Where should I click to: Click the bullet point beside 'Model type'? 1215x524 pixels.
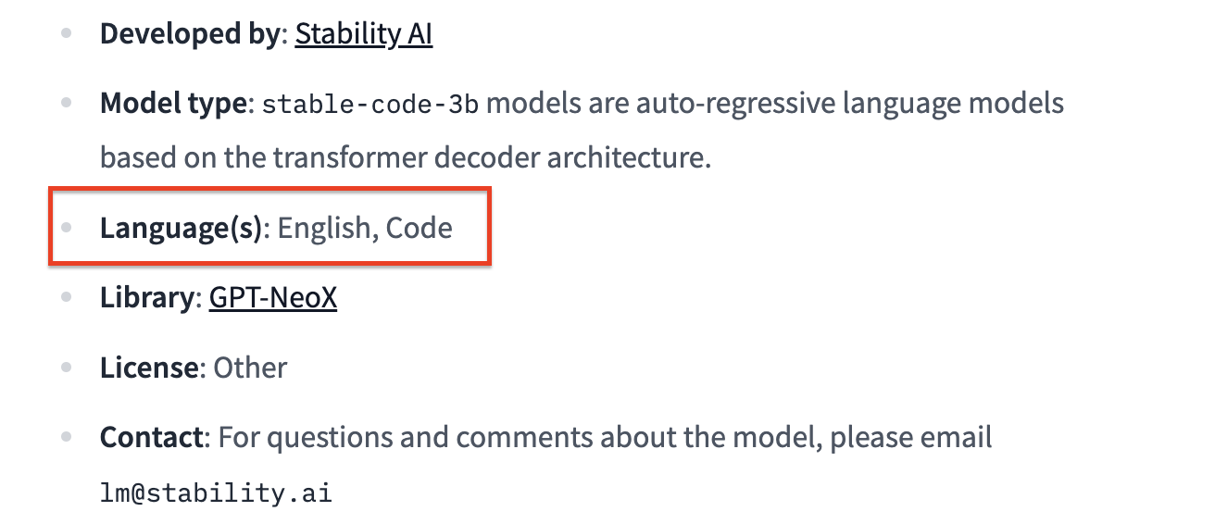[x=66, y=103]
